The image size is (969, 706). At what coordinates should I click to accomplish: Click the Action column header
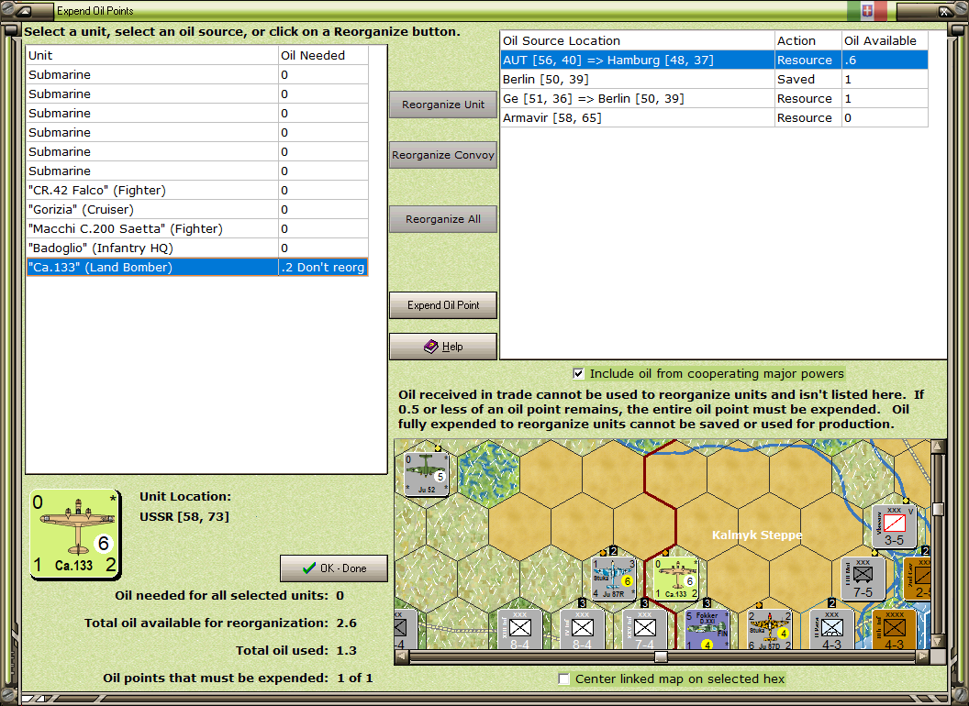[x=808, y=40]
